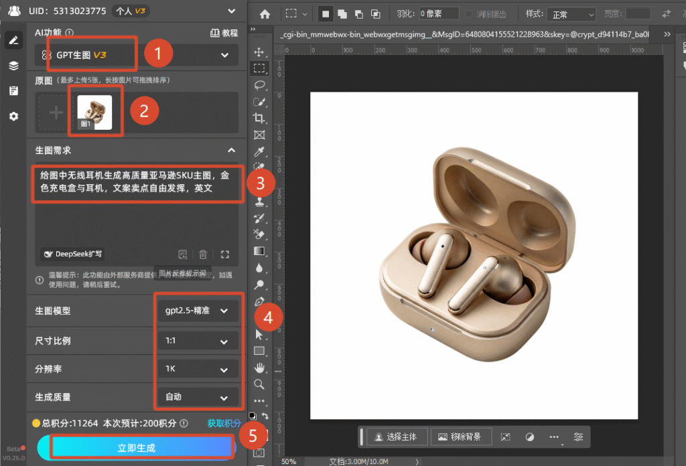Click 选择主体 in the contextual bar
Image resolution: width=686 pixels, height=466 pixels.
(397, 437)
